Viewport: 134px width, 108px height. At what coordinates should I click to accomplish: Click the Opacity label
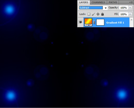coord(113,8)
